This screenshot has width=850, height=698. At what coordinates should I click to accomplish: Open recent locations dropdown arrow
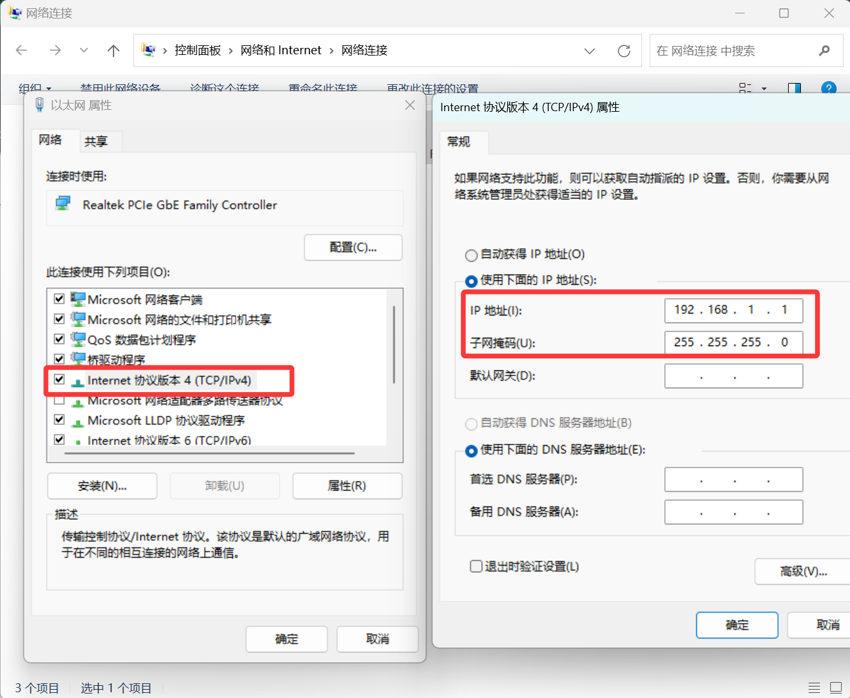84,50
